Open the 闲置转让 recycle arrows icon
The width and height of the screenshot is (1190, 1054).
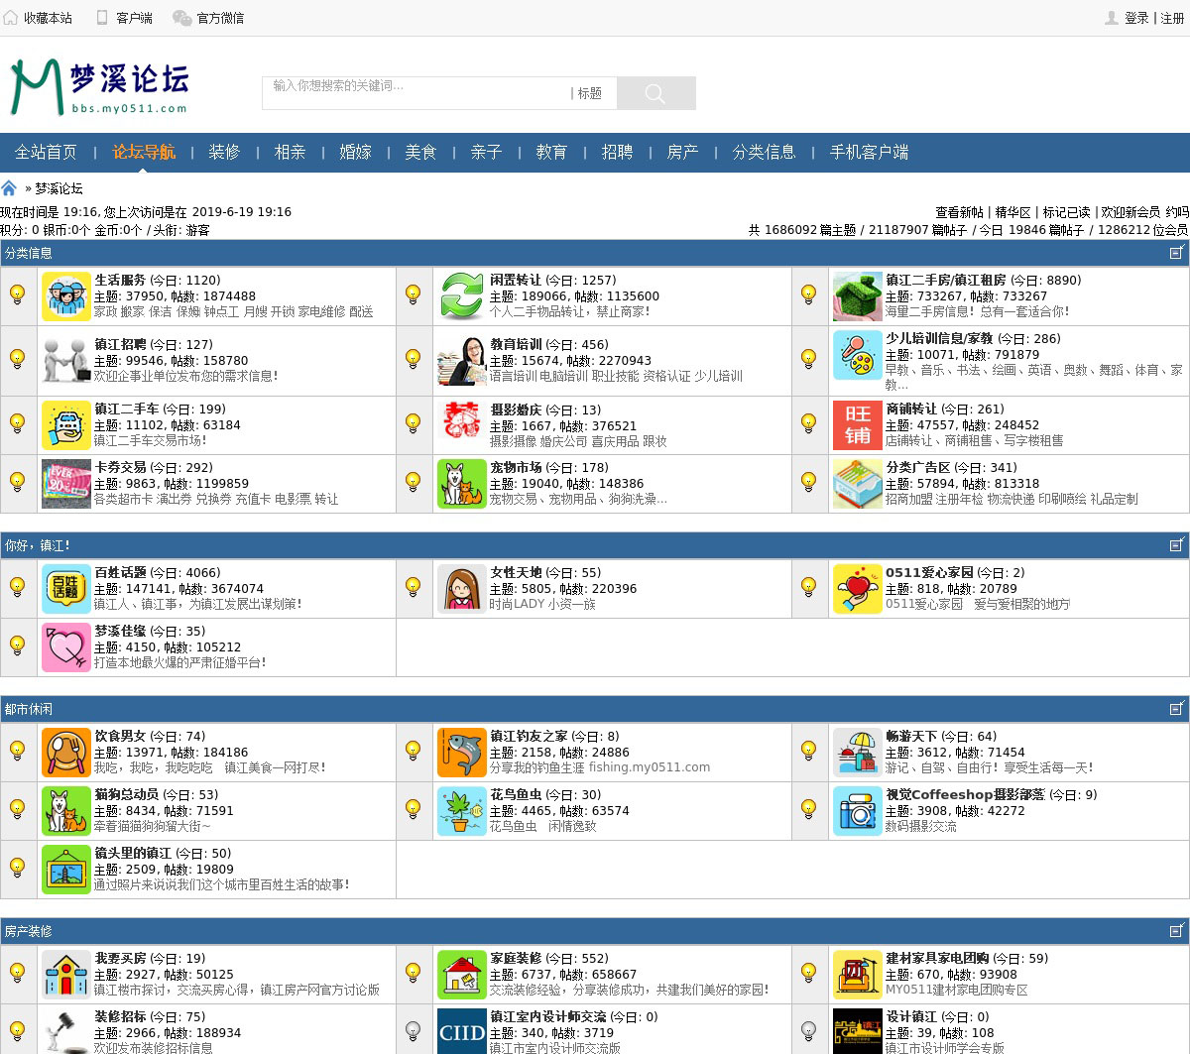[x=461, y=295]
